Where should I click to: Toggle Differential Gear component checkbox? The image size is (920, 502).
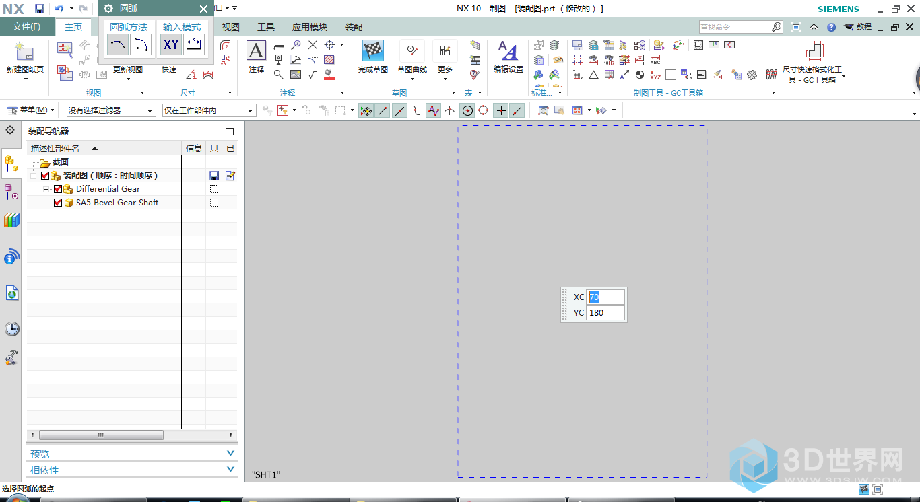58,189
